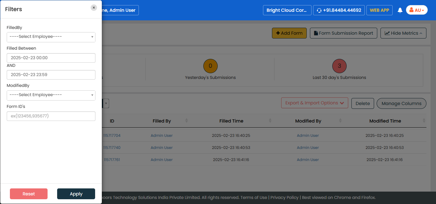The height and width of the screenshot is (204, 436).
Task: Collapse metrics with Hide Metrics button
Action: coord(403,33)
